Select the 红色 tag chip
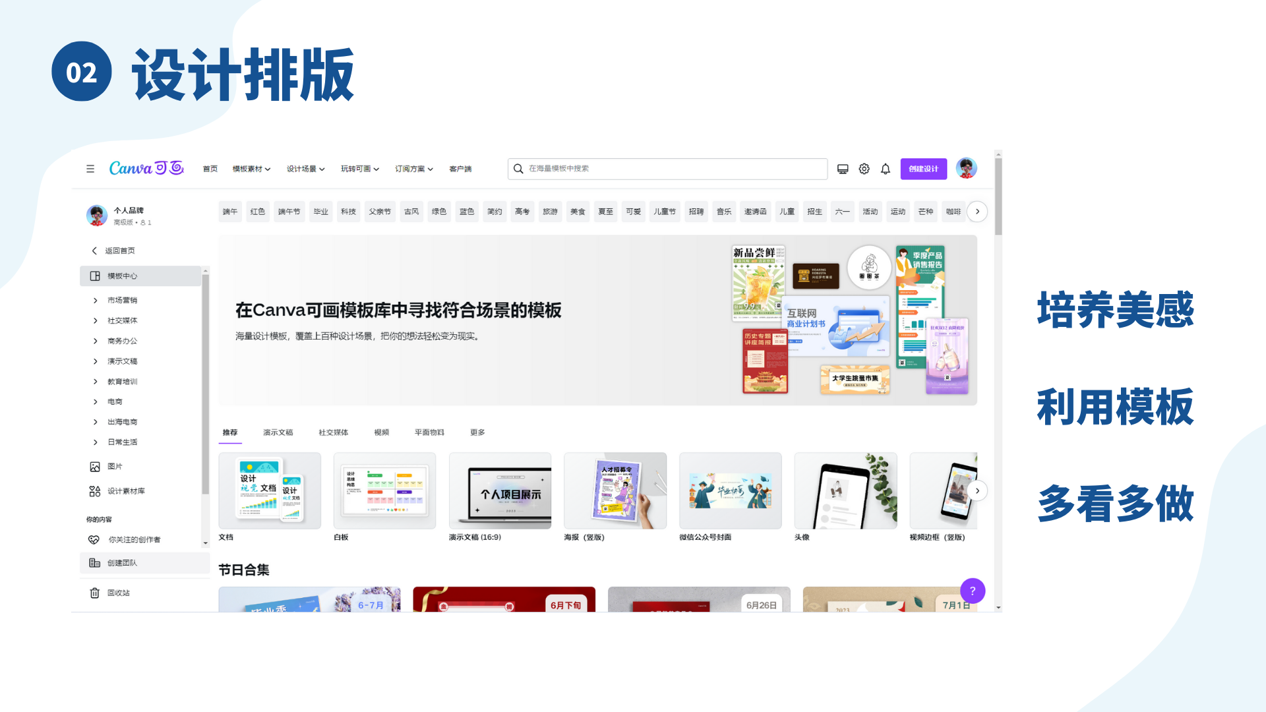Viewport: 1266px width, 712px height. click(257, 212)
